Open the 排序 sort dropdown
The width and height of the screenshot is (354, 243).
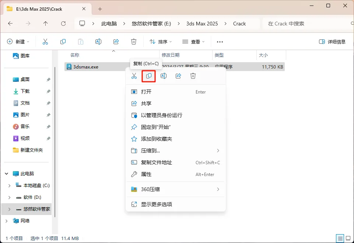[x=161, y=42]
